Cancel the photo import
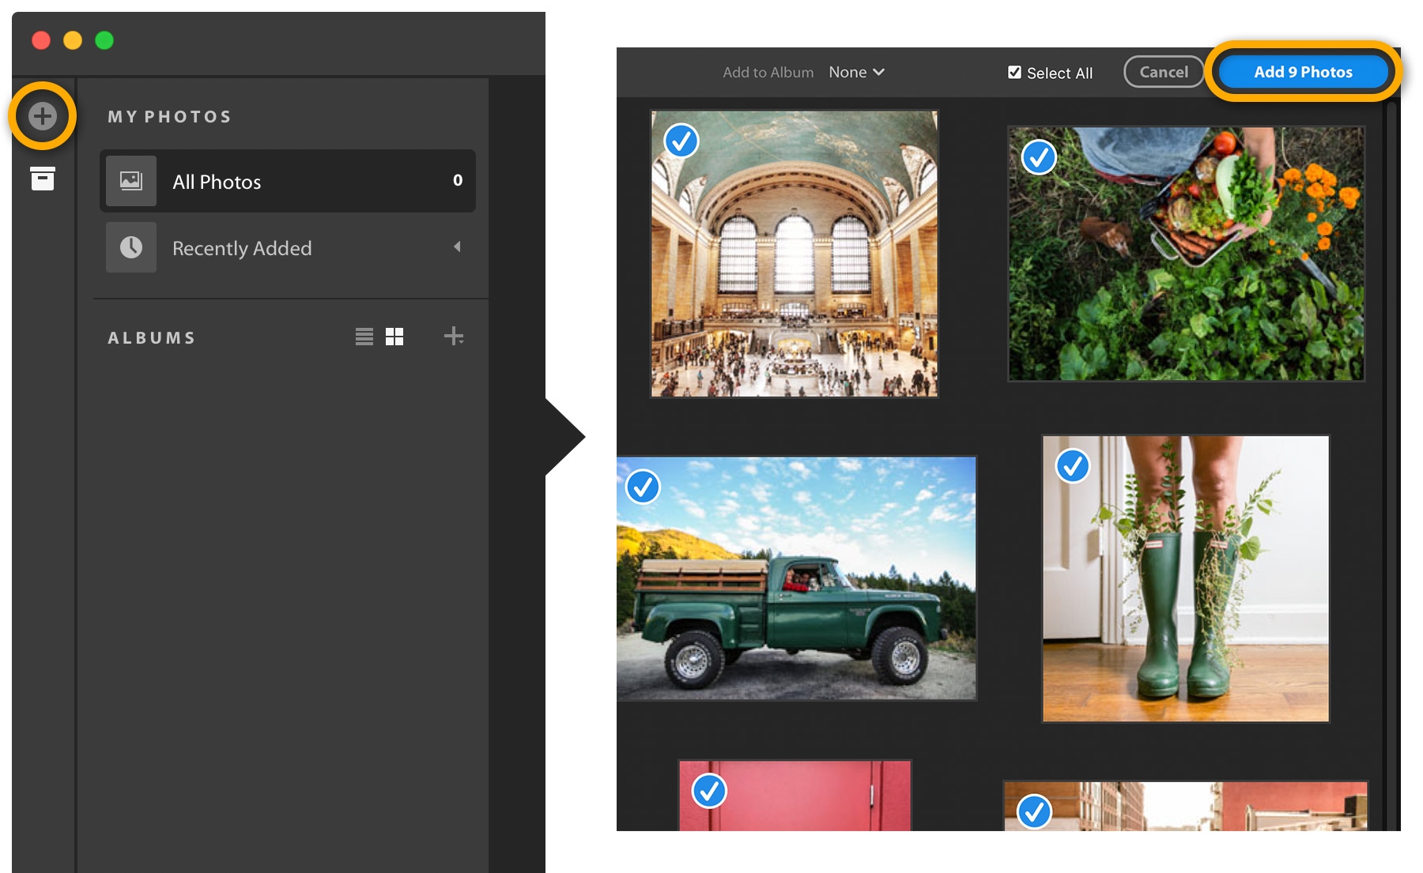This screenshot has width=1423, height=873. (x=1163, y=71)
